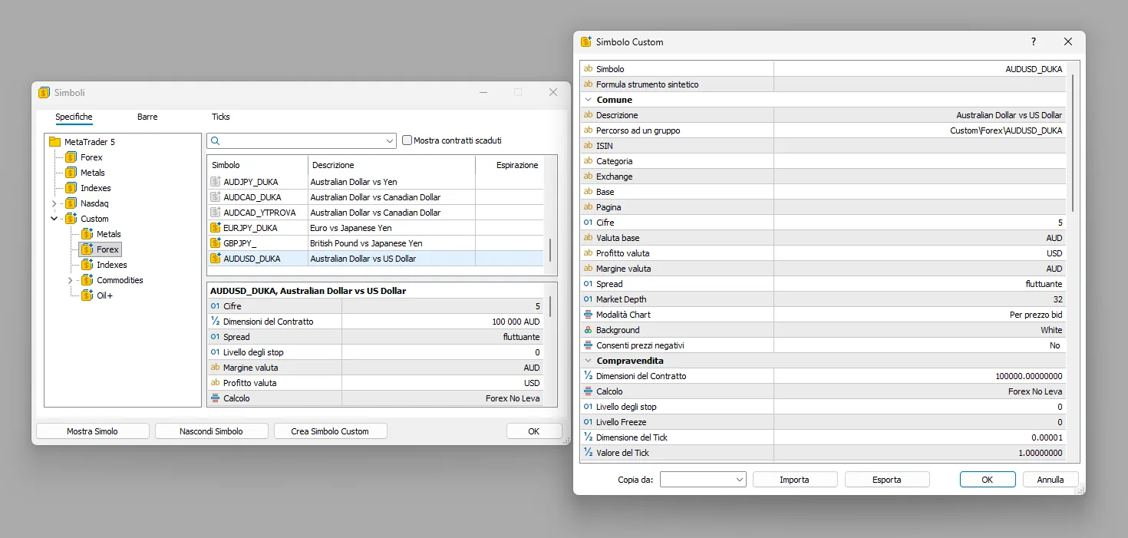Switch to the Barre tab
The height and width of the screenshot is (538, 1128).
click(x=147, y=117)
